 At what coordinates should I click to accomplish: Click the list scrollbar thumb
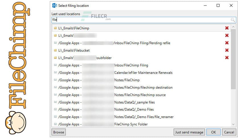click(x=233, y=59)
